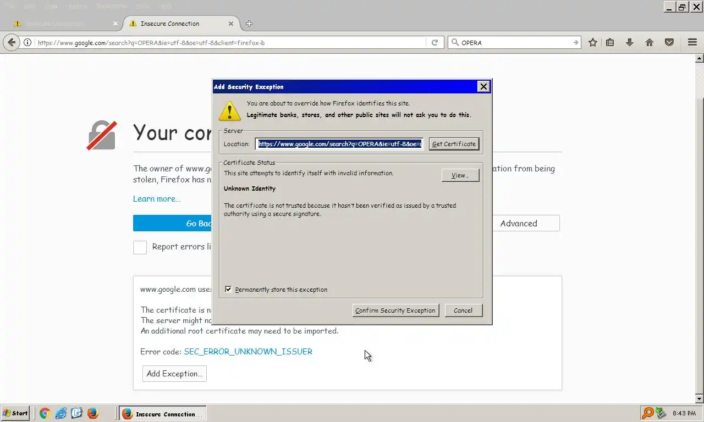Open the Tools menu

tap(142, 6)
